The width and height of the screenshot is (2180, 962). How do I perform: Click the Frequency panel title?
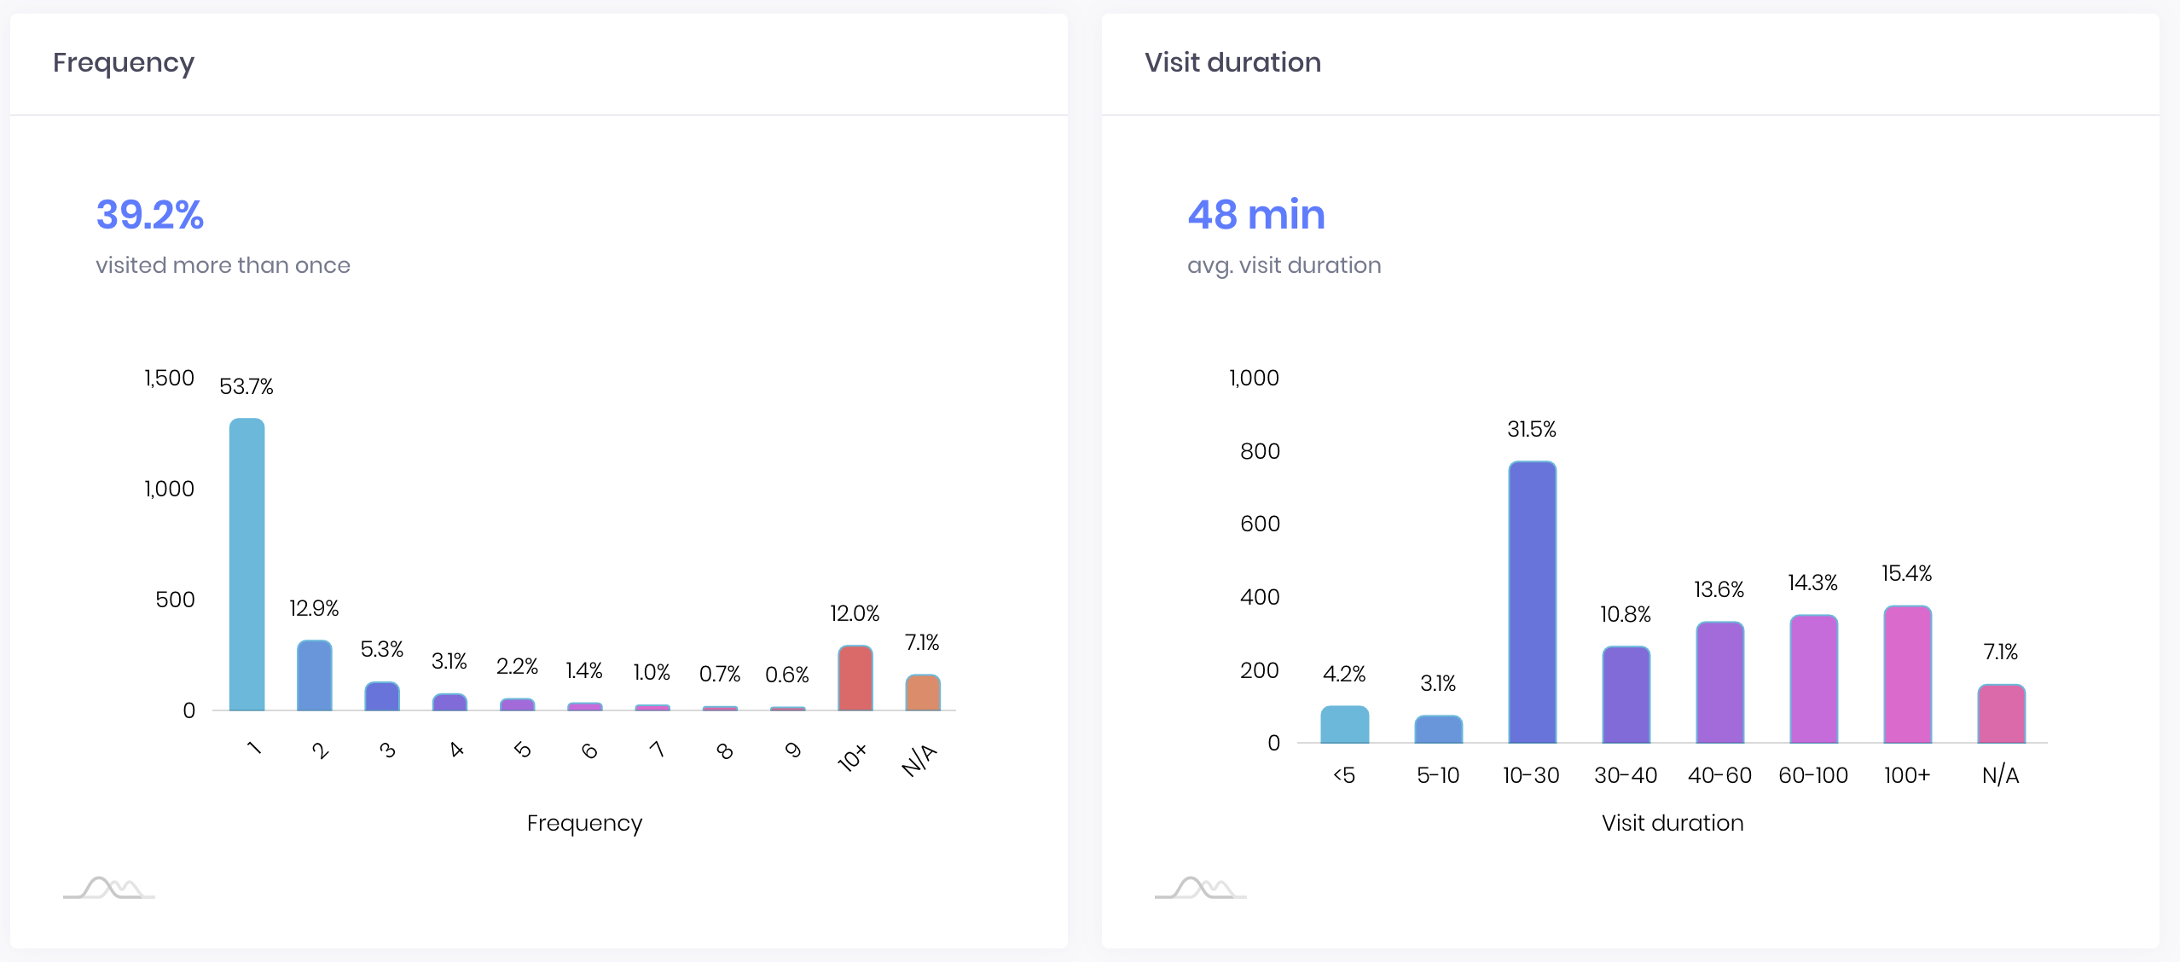click(124, 63)
